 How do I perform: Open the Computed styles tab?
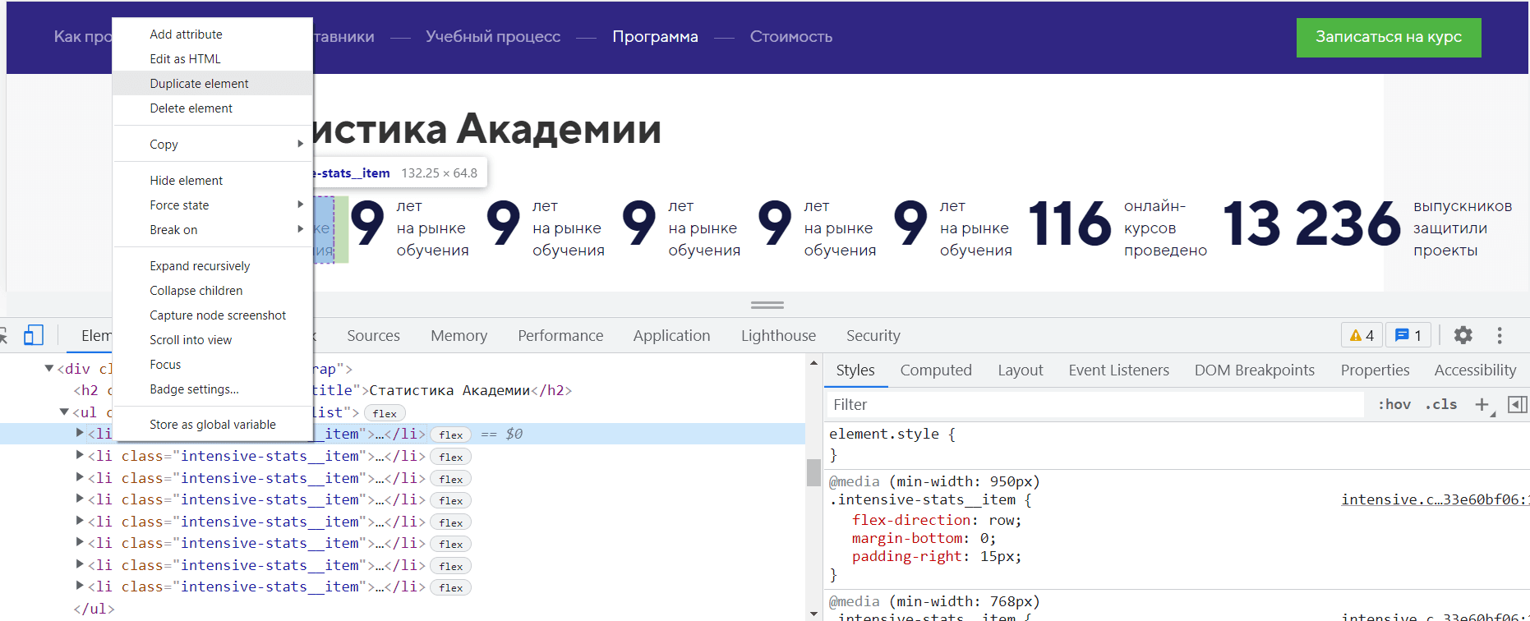936,370
